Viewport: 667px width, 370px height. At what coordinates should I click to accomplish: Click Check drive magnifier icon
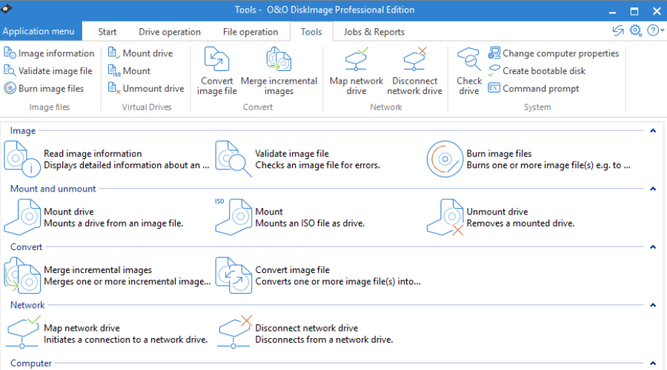point(469,59)
